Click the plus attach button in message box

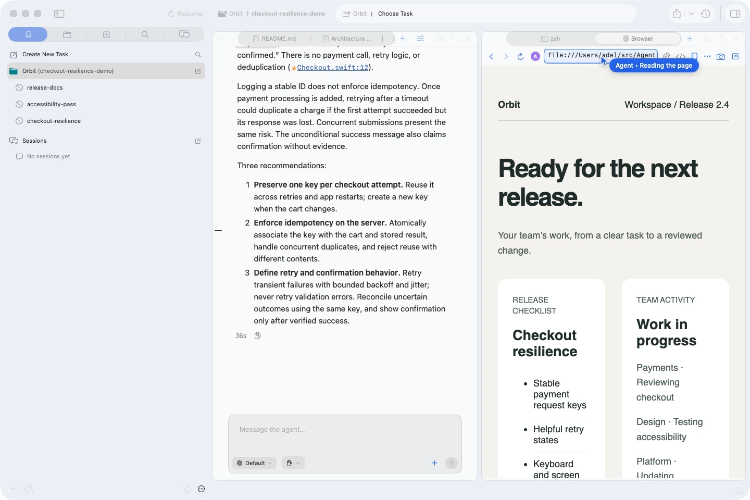pos(434,463)
